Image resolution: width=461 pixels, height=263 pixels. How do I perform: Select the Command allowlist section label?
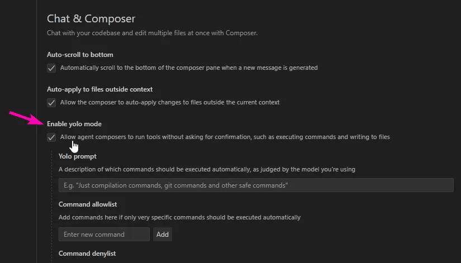(x=88, y=204)
